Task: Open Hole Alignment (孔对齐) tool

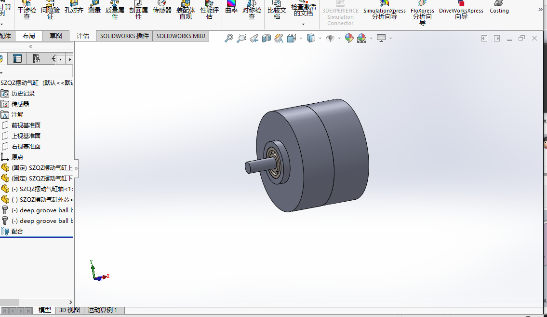Action: tap(74, 7)
